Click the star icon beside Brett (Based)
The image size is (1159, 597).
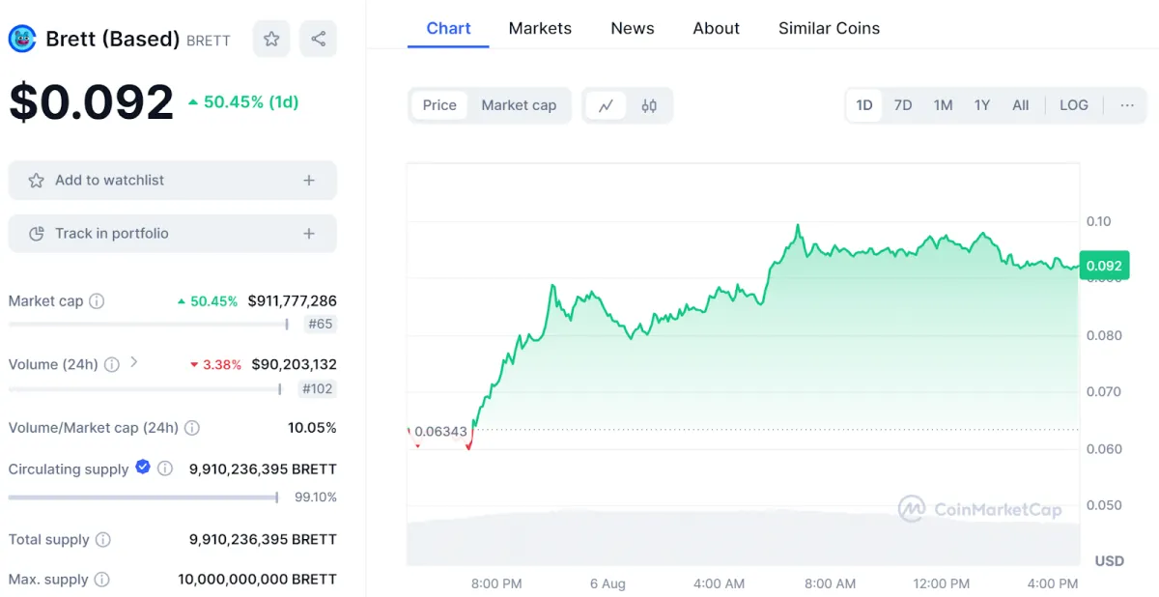pyautogui.click(x=271, y=38)
